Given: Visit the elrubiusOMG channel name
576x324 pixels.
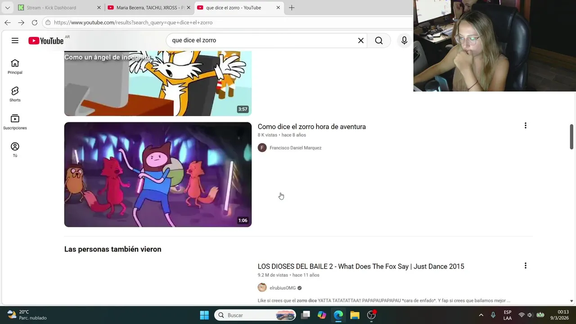Looking at the screenshot, I should 283,288.
